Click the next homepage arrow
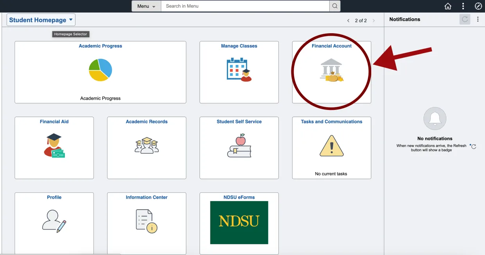 tap(374, 20)
